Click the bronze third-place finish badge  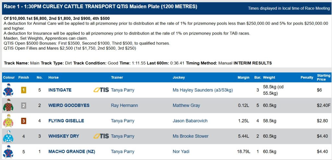(24, 121)
